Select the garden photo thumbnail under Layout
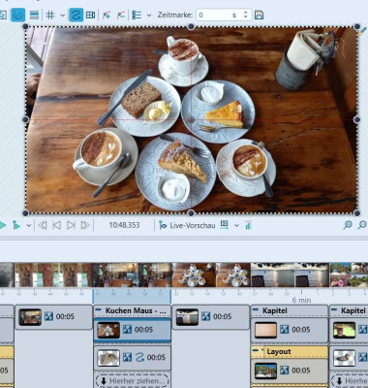 (x=265, y=371)
